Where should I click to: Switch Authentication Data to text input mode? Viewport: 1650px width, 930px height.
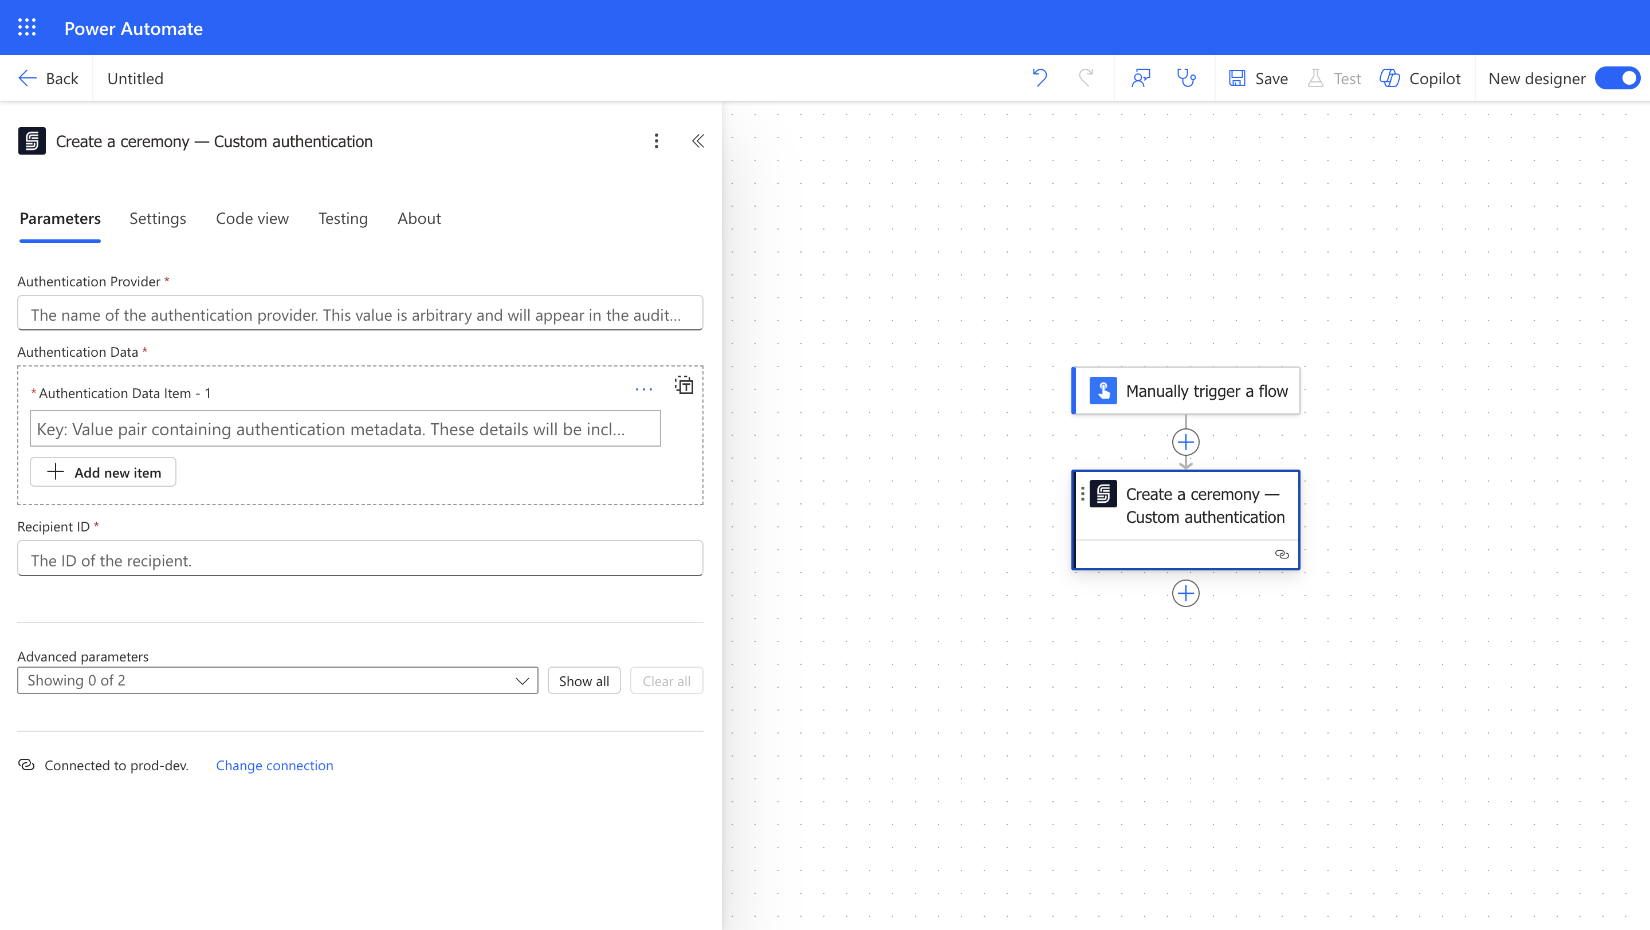(684, 385)
